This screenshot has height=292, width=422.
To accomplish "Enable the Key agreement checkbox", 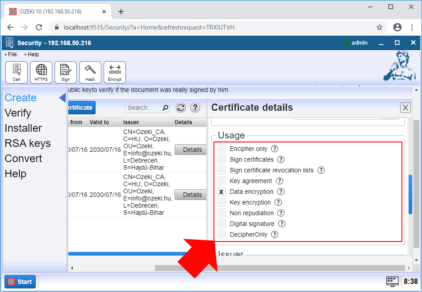I will (x=221, y=181).
